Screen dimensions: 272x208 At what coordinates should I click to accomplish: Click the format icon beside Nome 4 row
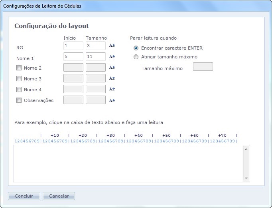tap(112, 89)
